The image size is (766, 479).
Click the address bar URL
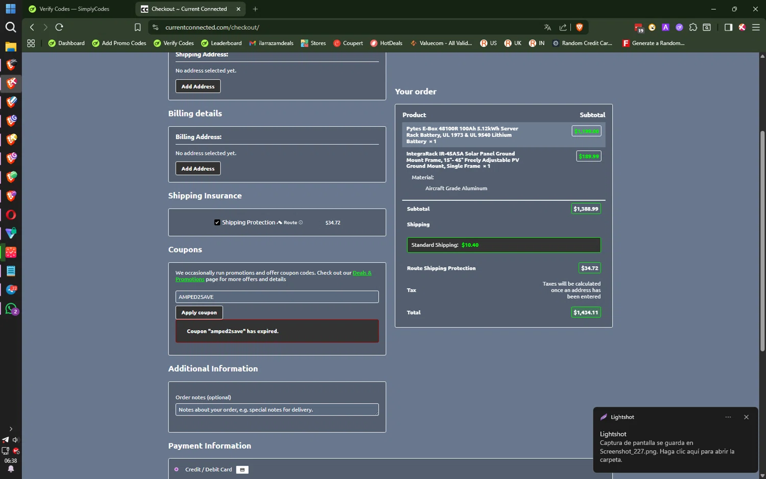[212, 27]
